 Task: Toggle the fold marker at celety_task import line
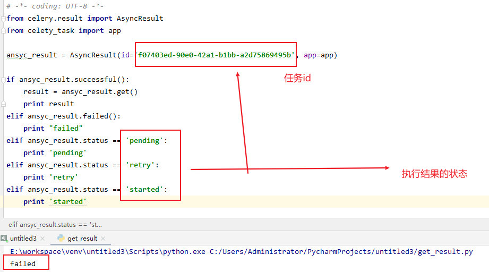(x=3, y=31)
